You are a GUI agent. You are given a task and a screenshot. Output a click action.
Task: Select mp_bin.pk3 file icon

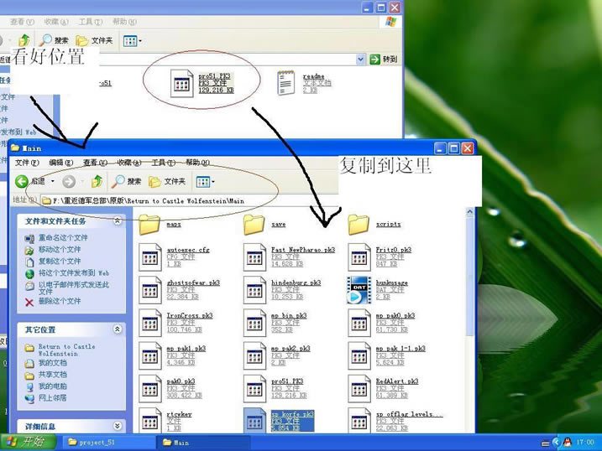254,323
